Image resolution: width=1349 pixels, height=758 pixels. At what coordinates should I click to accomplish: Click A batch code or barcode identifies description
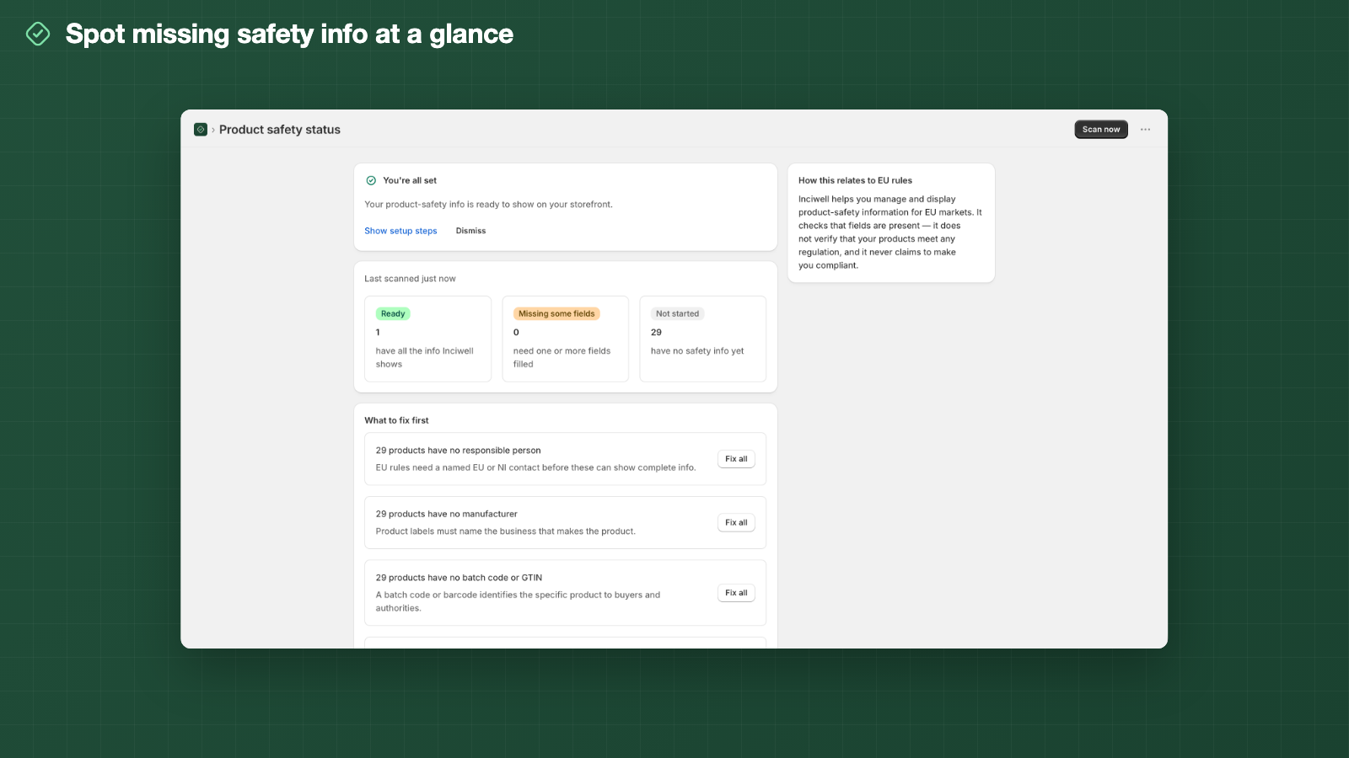tap(518, 601)
